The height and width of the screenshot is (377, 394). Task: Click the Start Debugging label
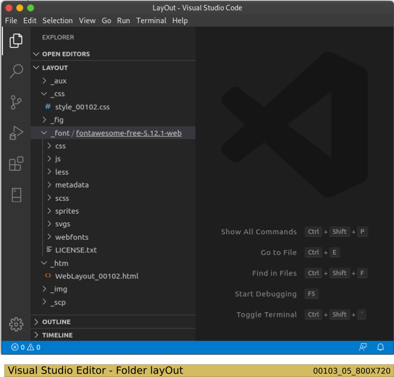pyautogui.click(x=265, y=294)
